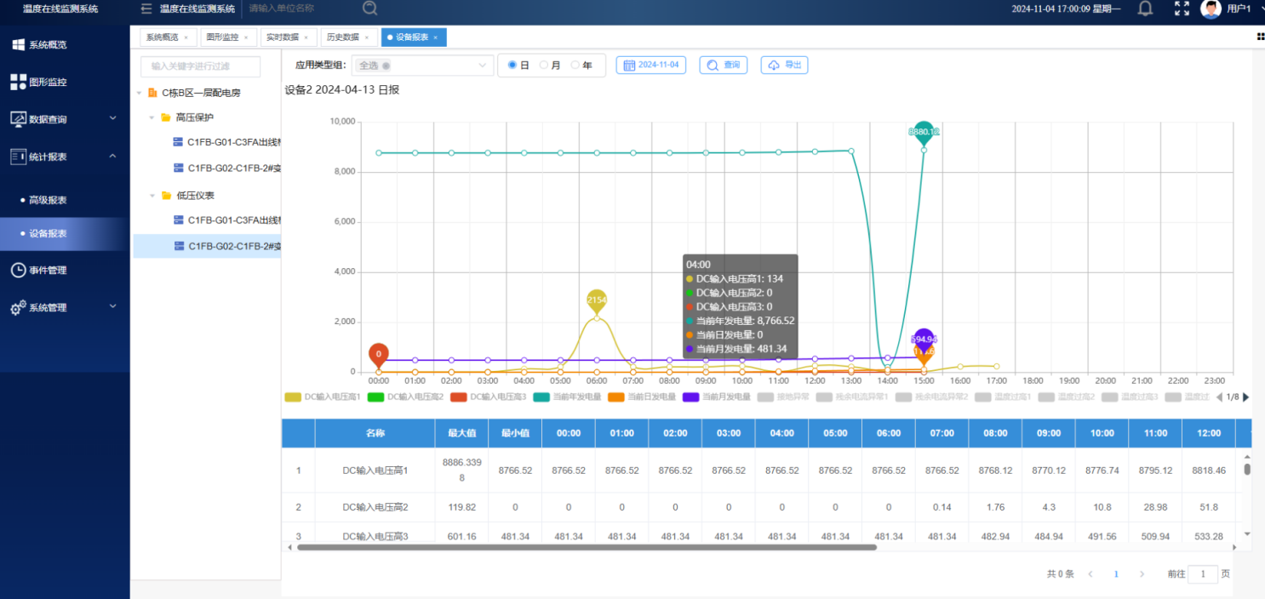The height and width of the screenshot is (599, 1265).
Task: Click the notification bell icon
Action: click(x=1145, y=9)
